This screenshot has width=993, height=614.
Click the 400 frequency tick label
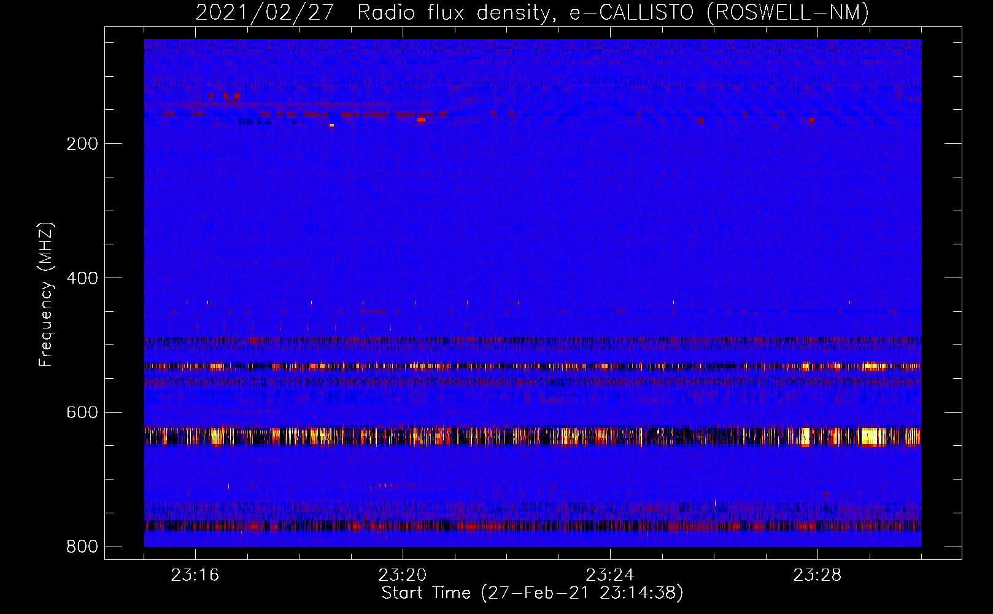pos(82,278)
